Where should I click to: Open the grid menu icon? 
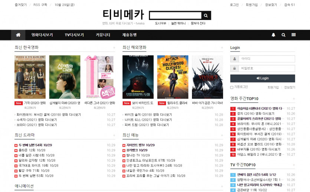pos(294,35)
